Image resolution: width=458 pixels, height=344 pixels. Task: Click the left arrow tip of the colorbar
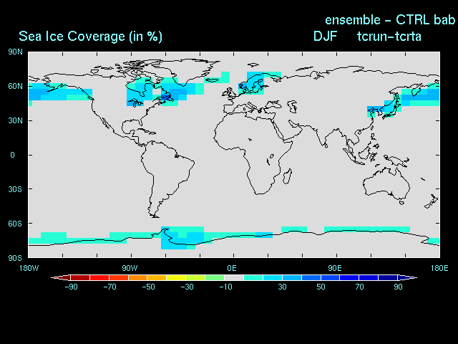[54, 277]
